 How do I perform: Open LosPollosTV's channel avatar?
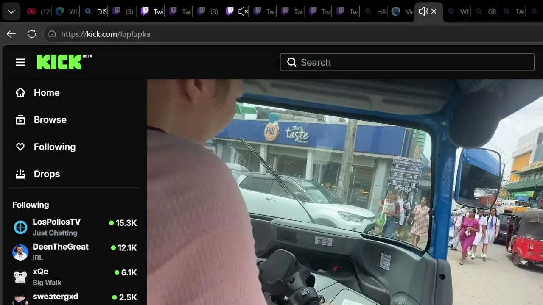20,227
